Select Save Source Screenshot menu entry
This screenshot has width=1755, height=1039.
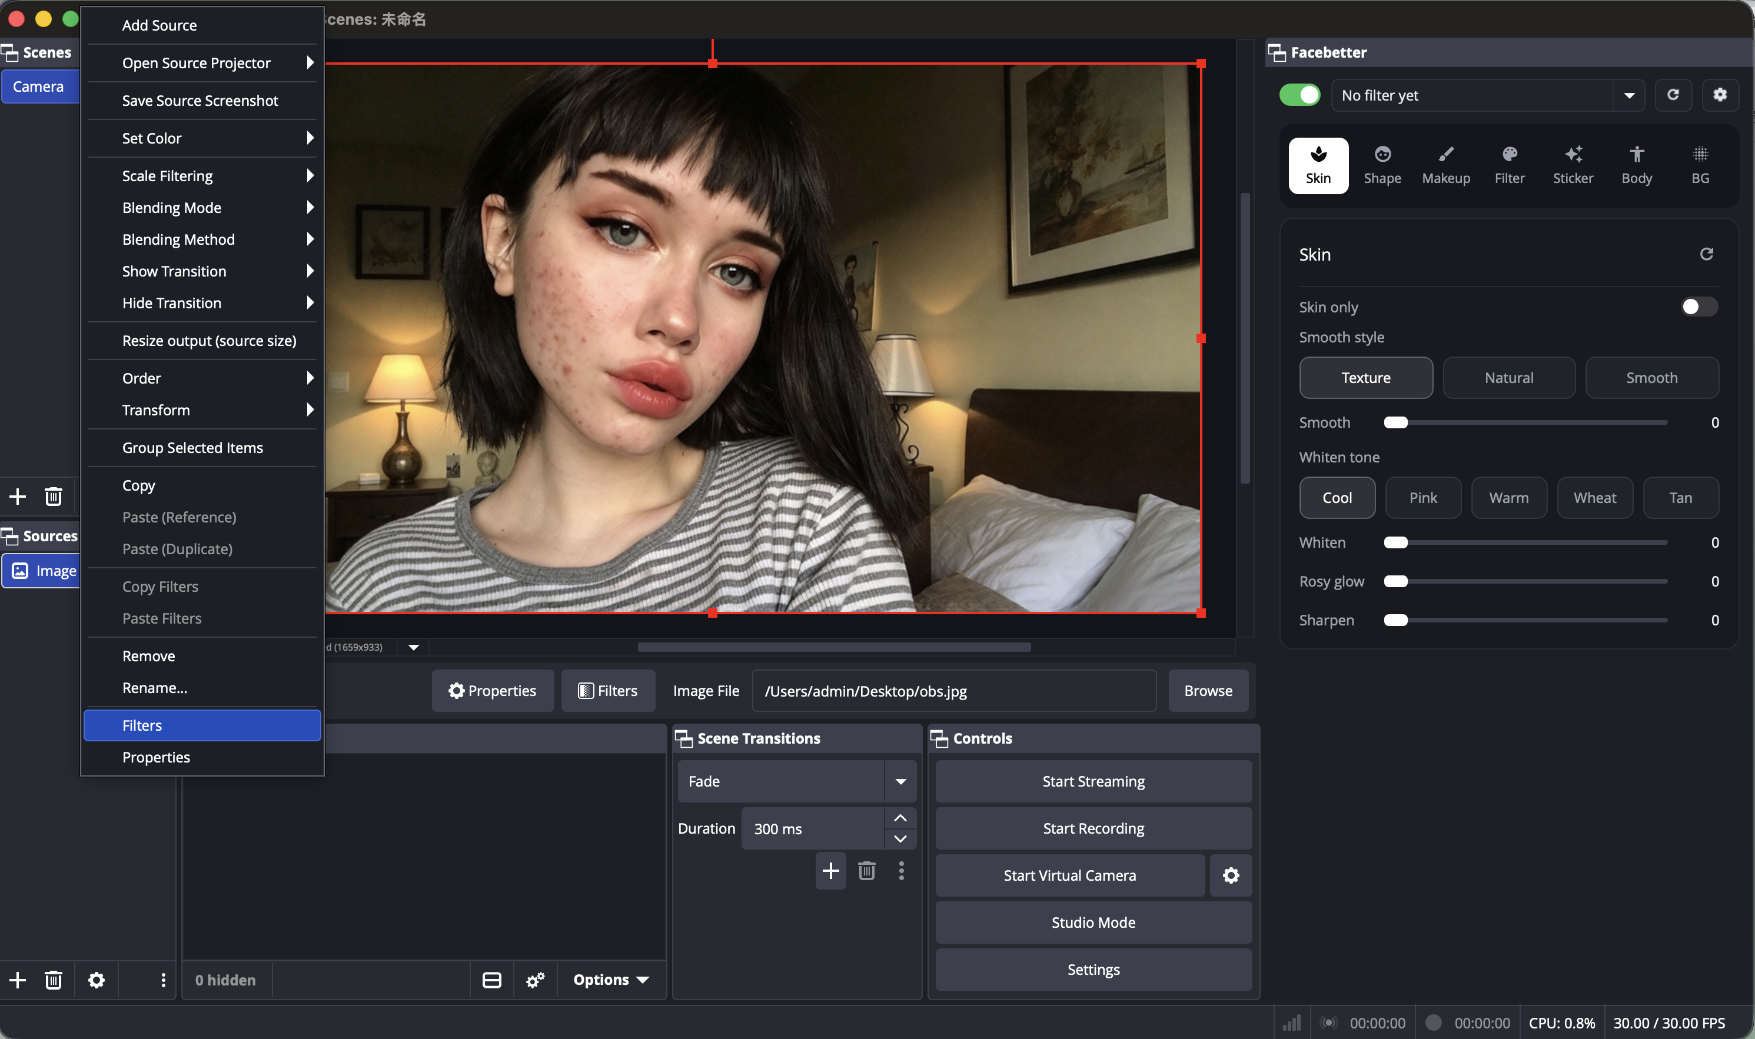coord(202,100)
